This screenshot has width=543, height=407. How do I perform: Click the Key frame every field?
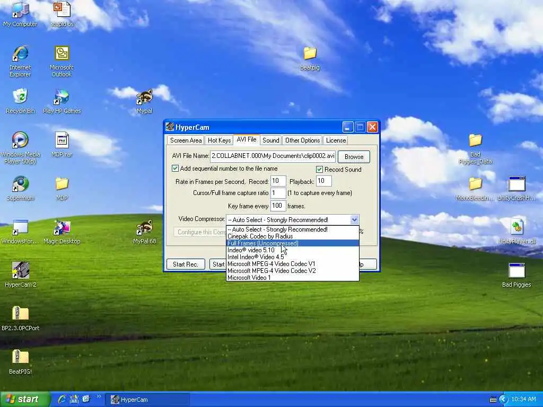pos(278,206)
